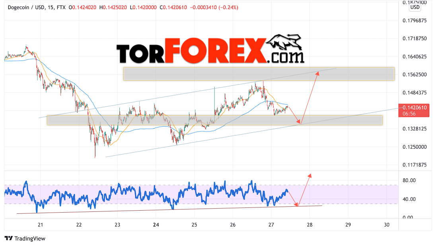Click date label 25 on time axis
The image size is (436, 246).
tap(195, 225)
